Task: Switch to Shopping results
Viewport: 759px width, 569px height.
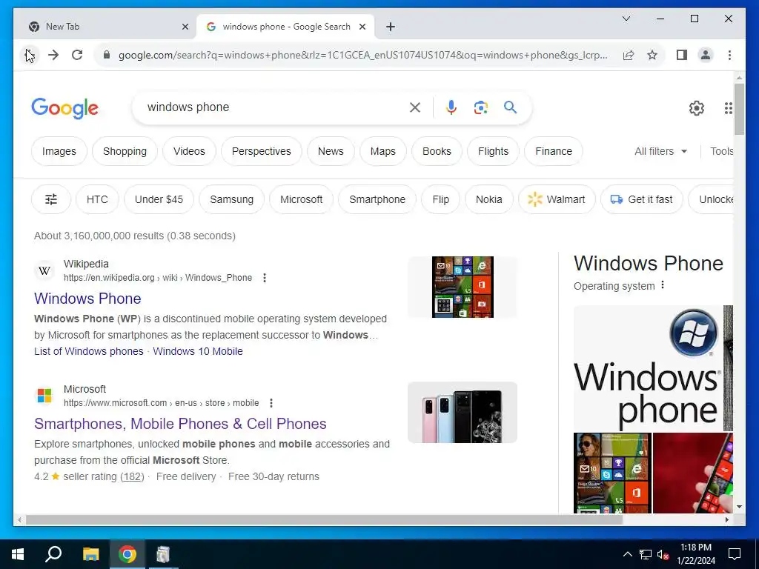Action: tap(125, 151)
